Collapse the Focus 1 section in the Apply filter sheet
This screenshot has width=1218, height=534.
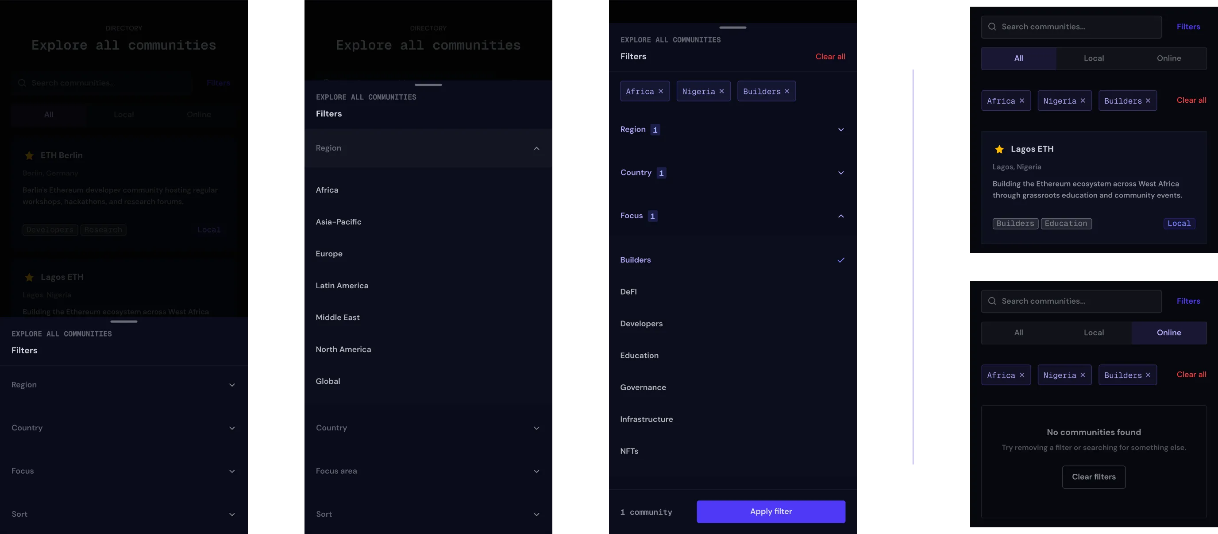[x=732, y=216]
